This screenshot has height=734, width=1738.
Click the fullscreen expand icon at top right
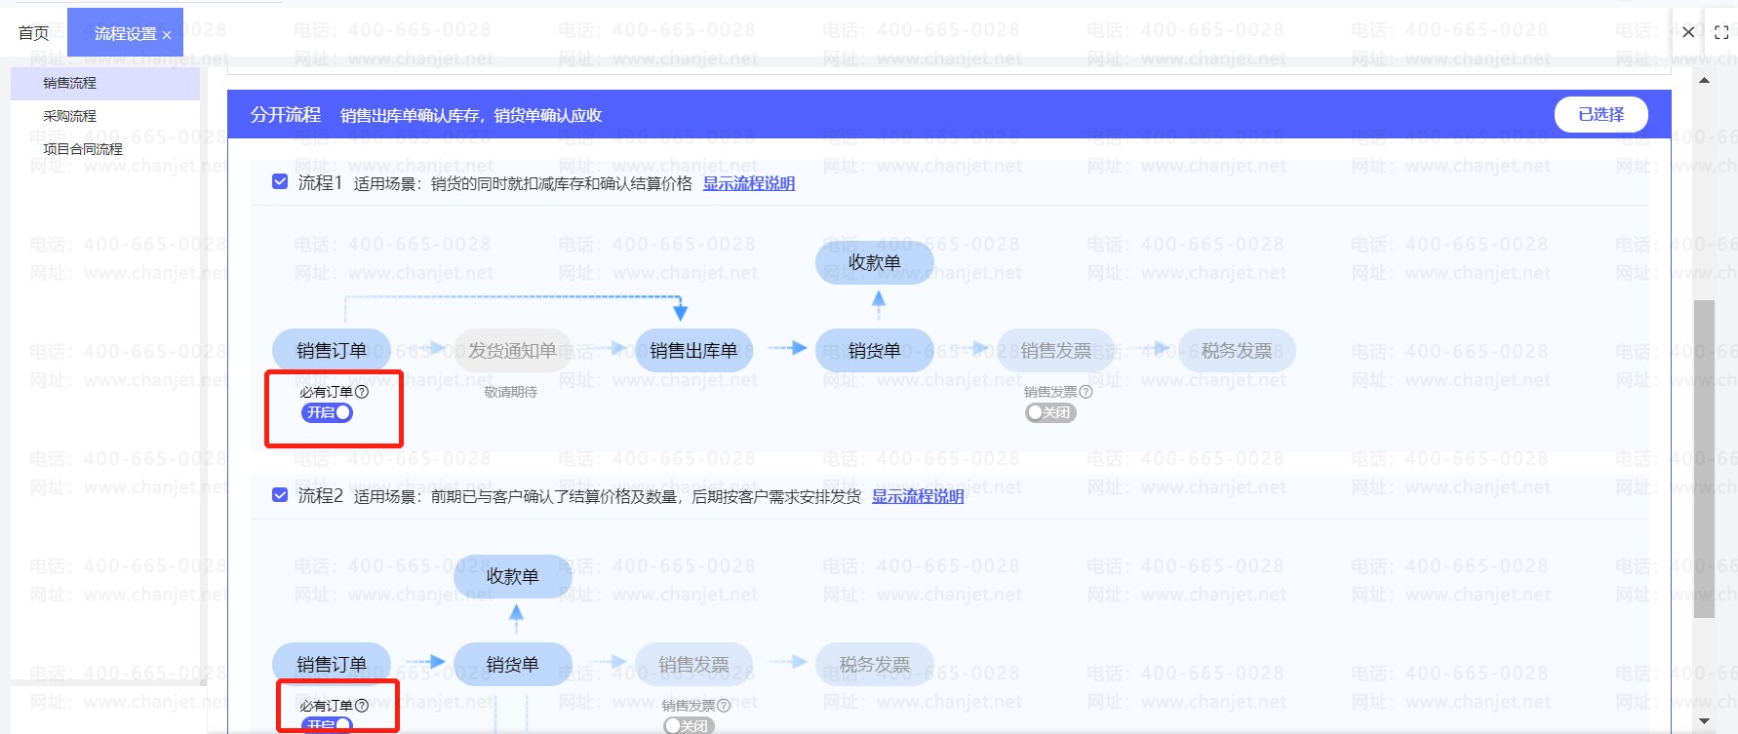[1721, 32]
